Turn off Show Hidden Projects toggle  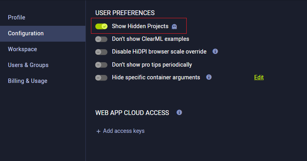click(x=101, y=27)
